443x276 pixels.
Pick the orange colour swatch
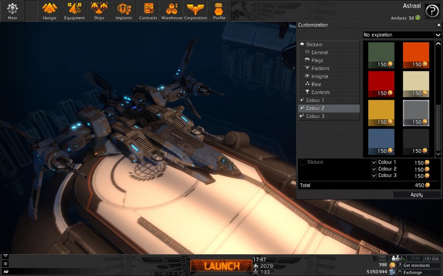tap(416, 55)
